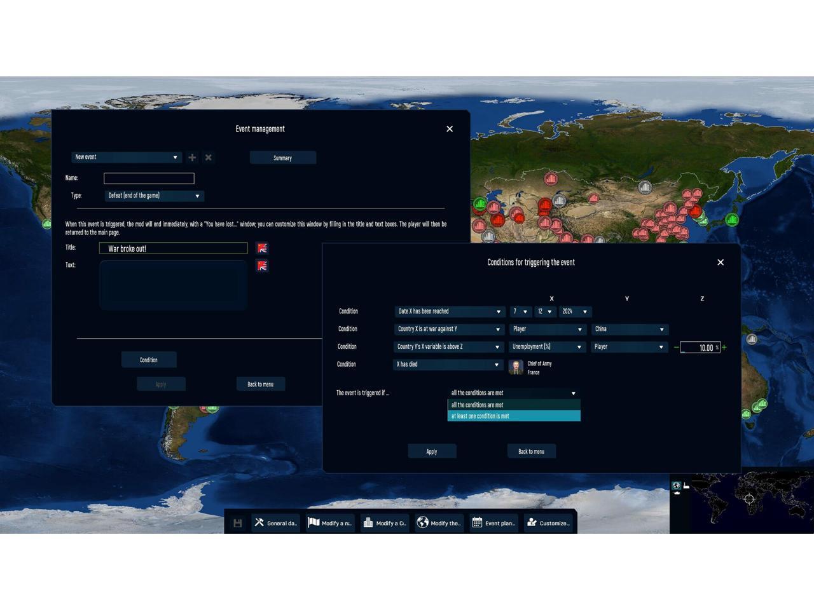Open the China country dropdown
Screen dimensions: 814x610
[x=630, y=329]
